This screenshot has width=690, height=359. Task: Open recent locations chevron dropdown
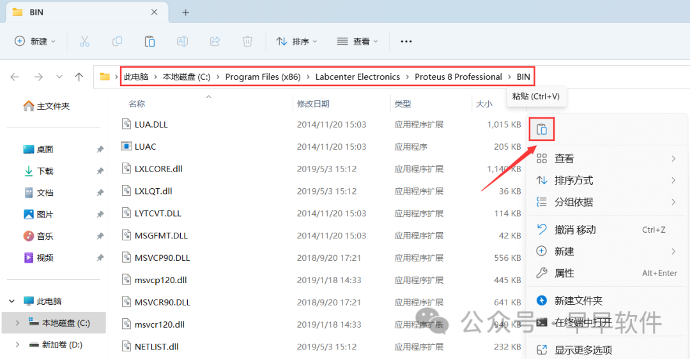pos(59,77)
